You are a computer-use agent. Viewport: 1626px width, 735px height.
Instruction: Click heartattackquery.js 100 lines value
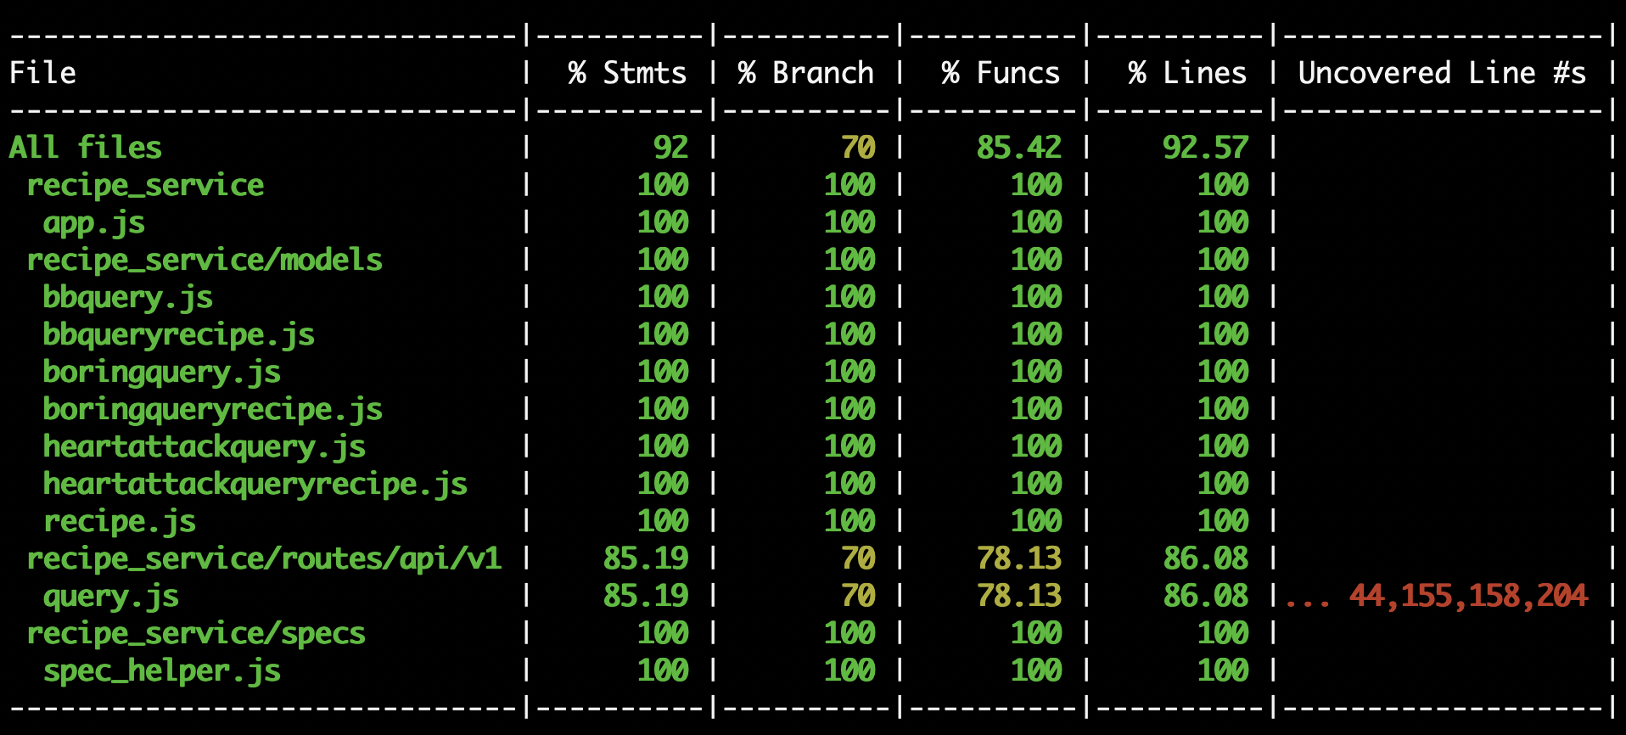point(1222,446)
